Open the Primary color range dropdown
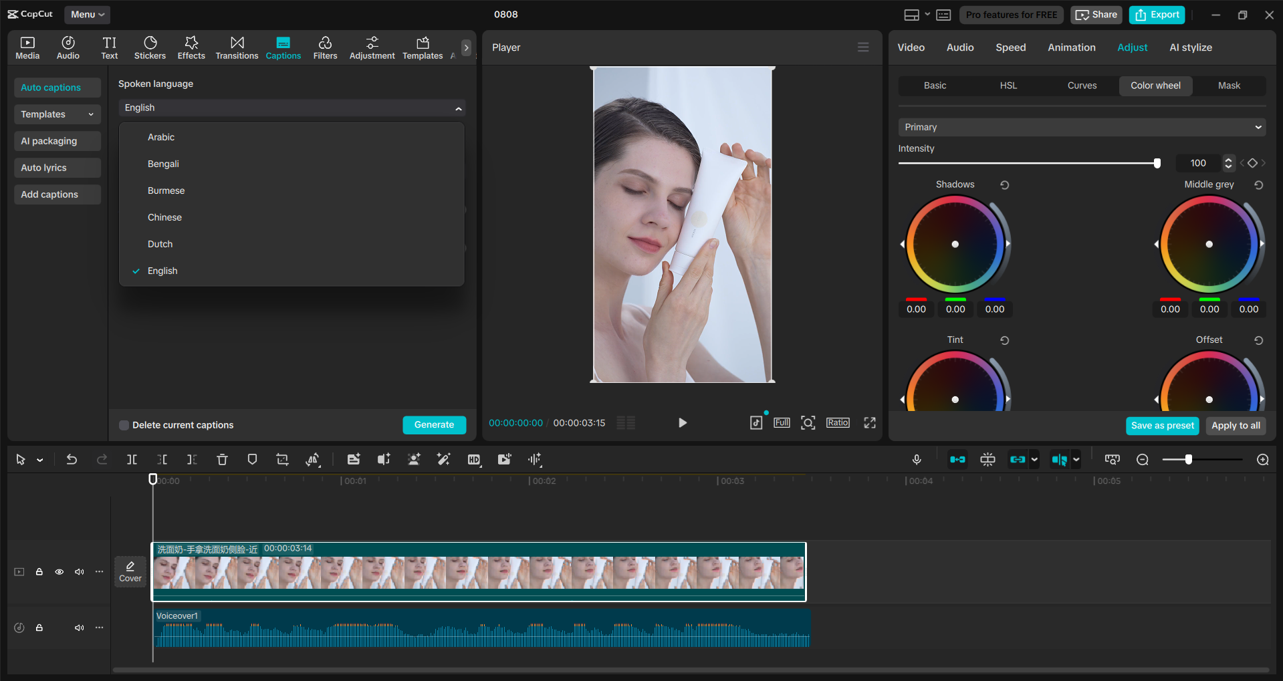Image resolution: width=1283 pixels, height=681 pixels. point(1081,127)
